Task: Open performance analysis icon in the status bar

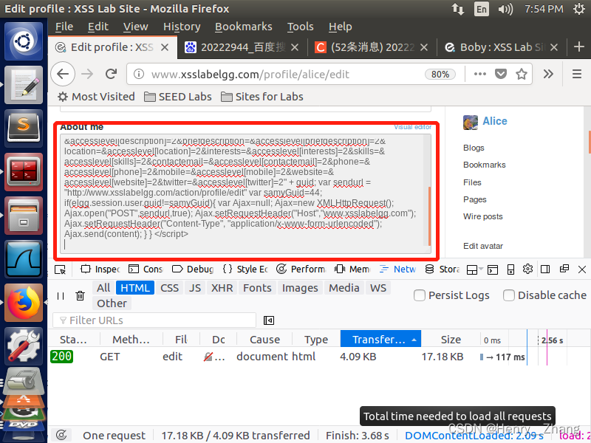Action: point(61,435)
